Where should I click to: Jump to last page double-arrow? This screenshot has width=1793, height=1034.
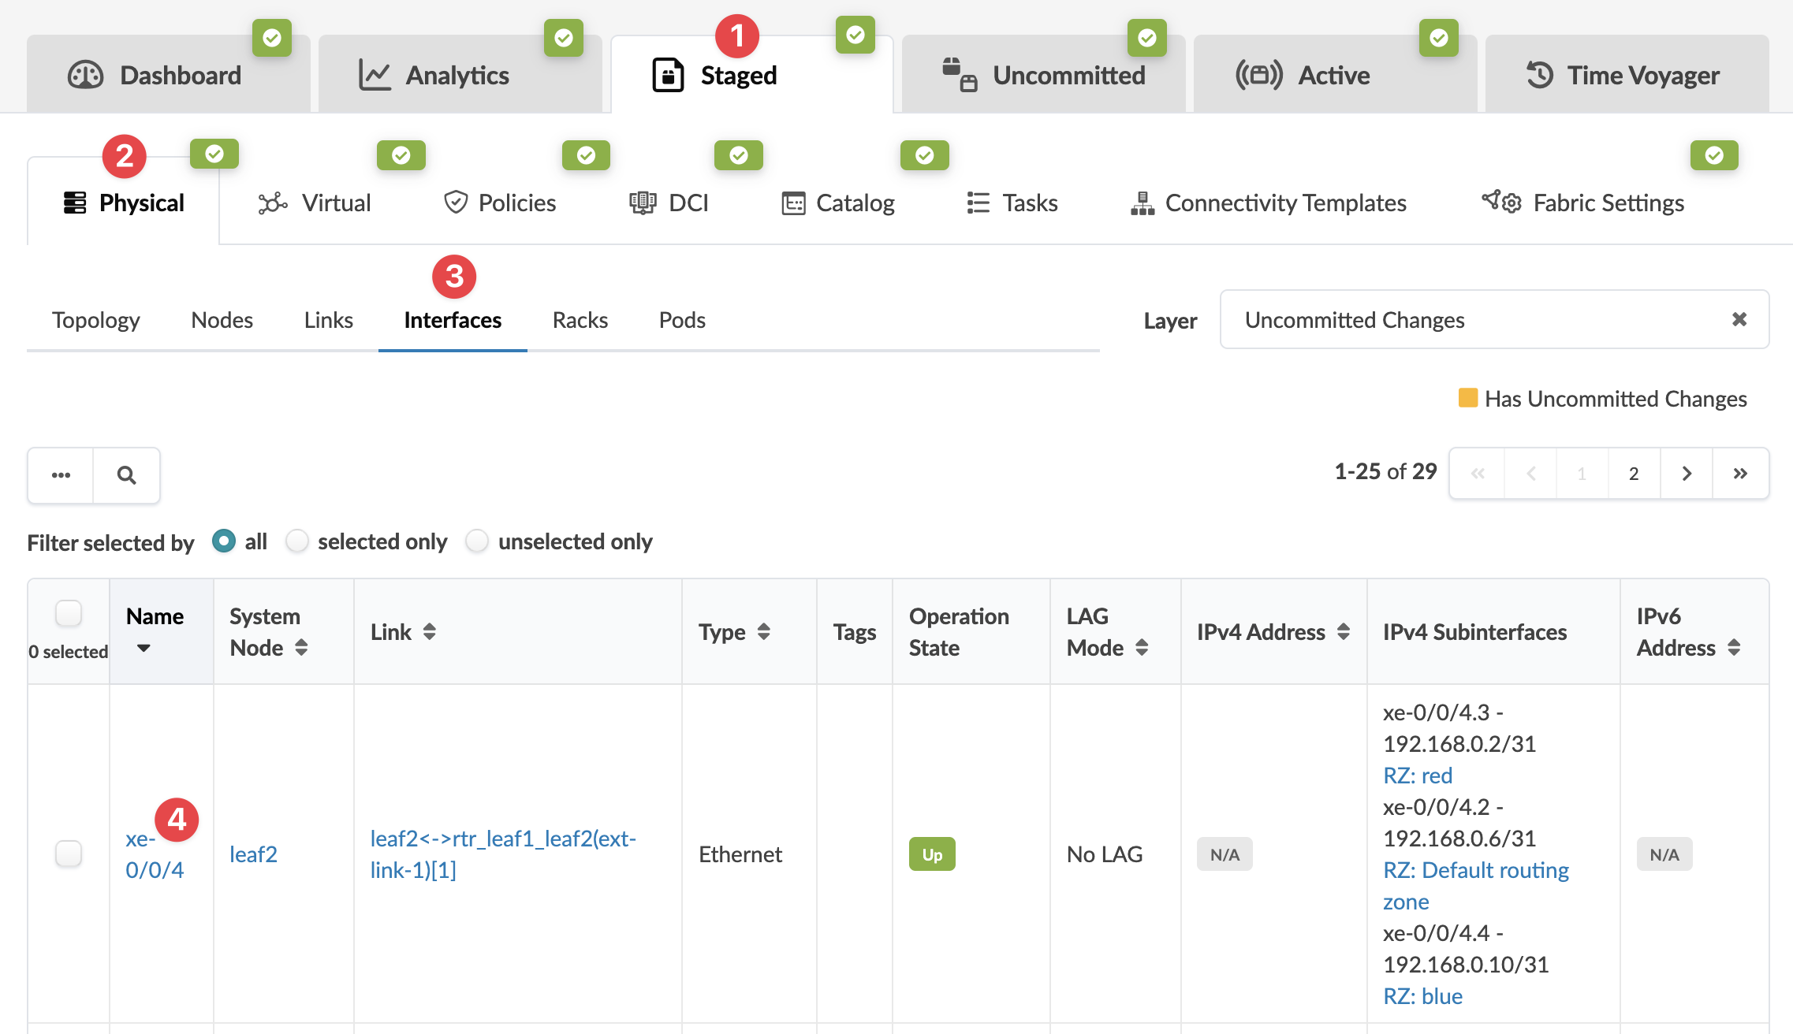click(1740, 474)
